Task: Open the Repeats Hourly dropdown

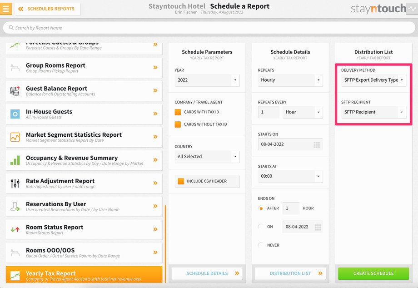Action: click(x=290, y=80)
